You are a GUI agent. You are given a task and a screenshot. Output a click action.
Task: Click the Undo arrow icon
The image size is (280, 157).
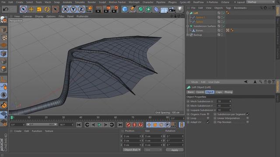pos(6,9)
